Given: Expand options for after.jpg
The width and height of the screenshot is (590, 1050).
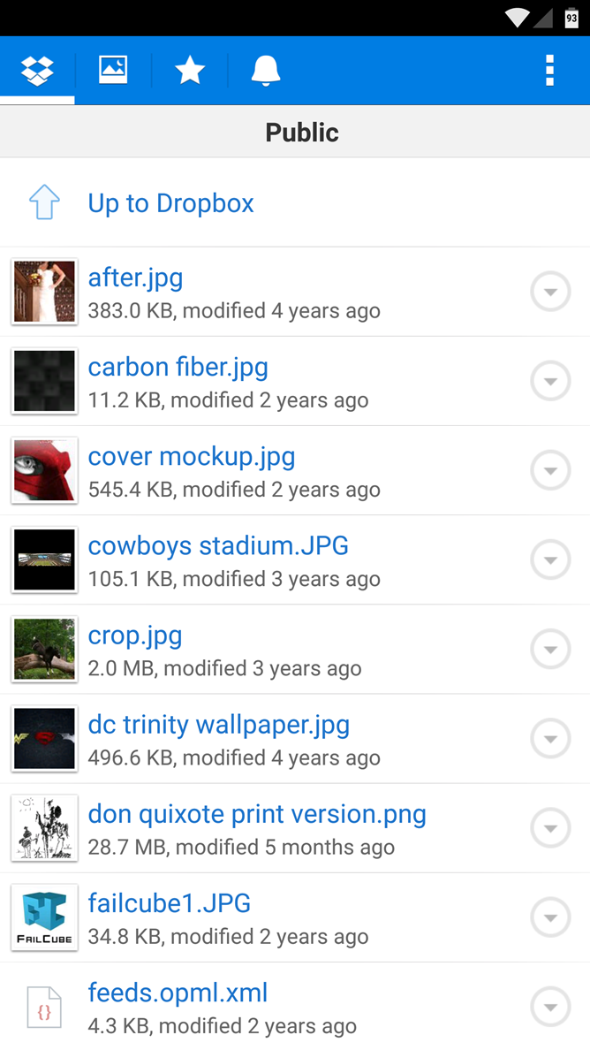Looking at the screenshot, I should tap(549, 292).
